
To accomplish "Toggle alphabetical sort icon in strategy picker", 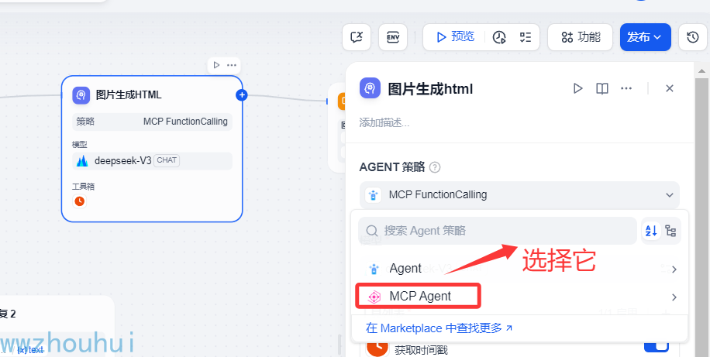I will [651, 231].
